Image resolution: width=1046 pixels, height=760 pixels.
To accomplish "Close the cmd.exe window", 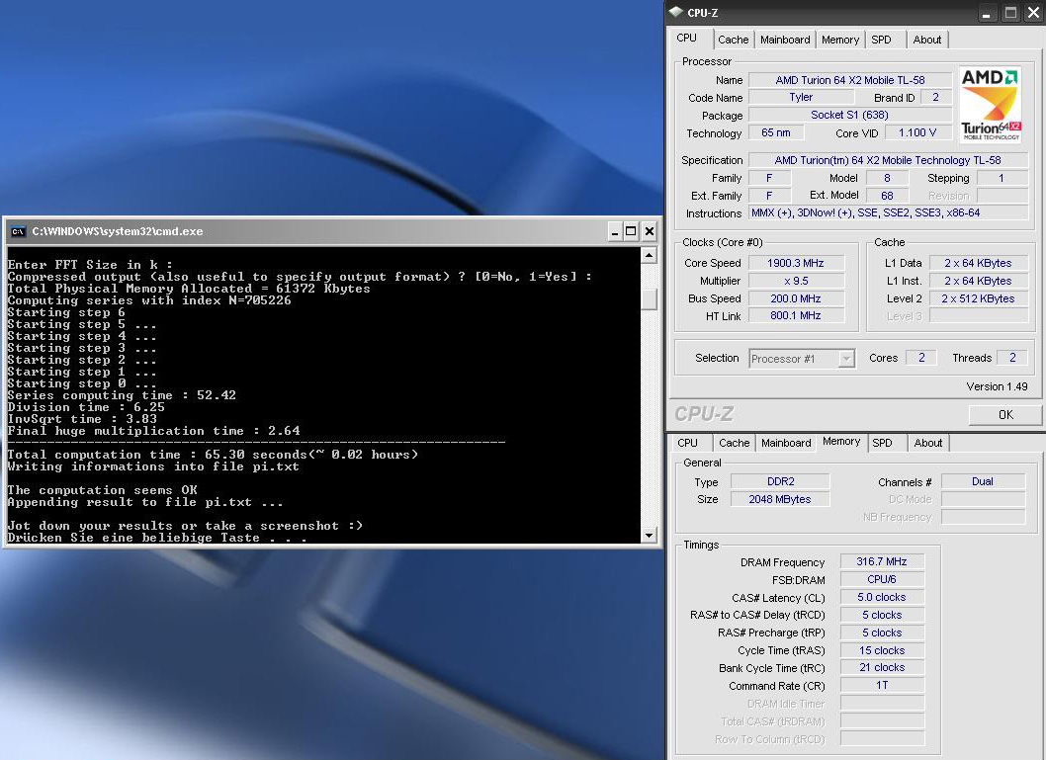I will point(650,231).
